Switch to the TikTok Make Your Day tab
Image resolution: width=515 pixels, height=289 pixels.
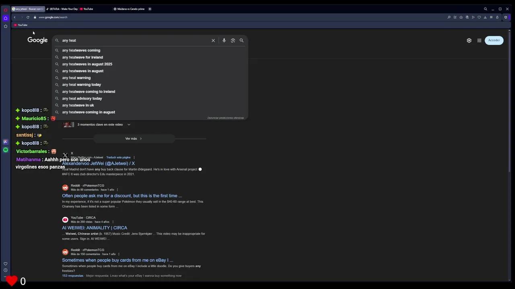coord(62,9)
